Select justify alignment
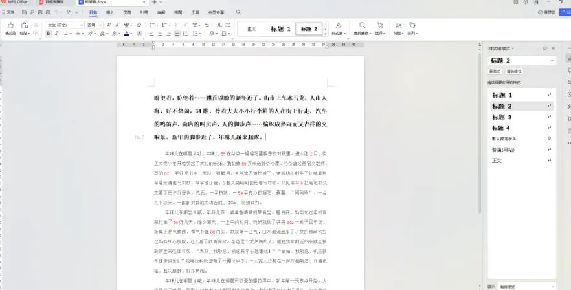The height and width of the screenshot is (290, 571). tap(177, 34)
